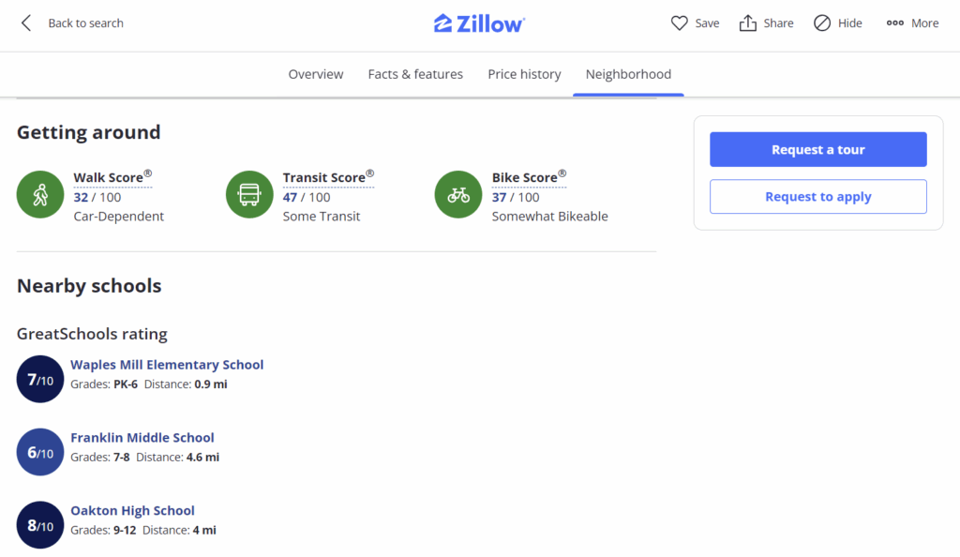Screen dimensions: 960x557
Task: Open Franklin Middle School link
Action: point(142,438)
